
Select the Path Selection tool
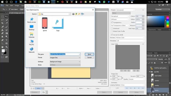click(2, 43)
